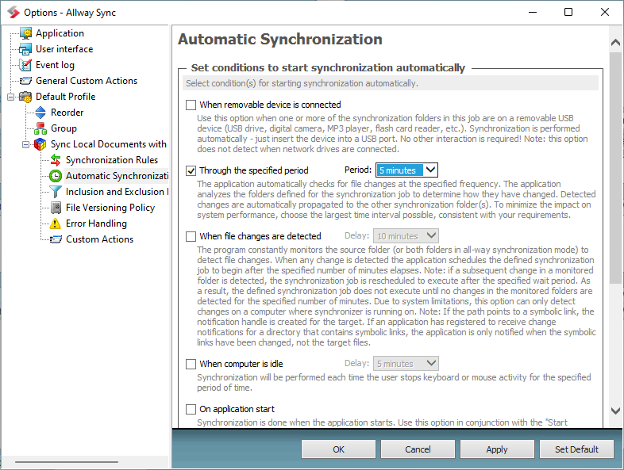
Task: Uncheck Through the specified period
Action: pyautogui.click(x=191, y=171)
